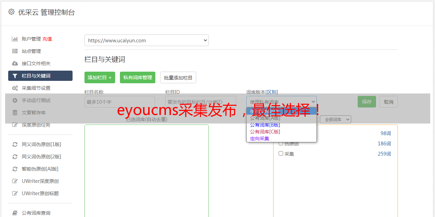The width and height of the screenshot is (435, 217).
Task: Tick the 采集 checkbox
Action: click(x=281, y=154)
